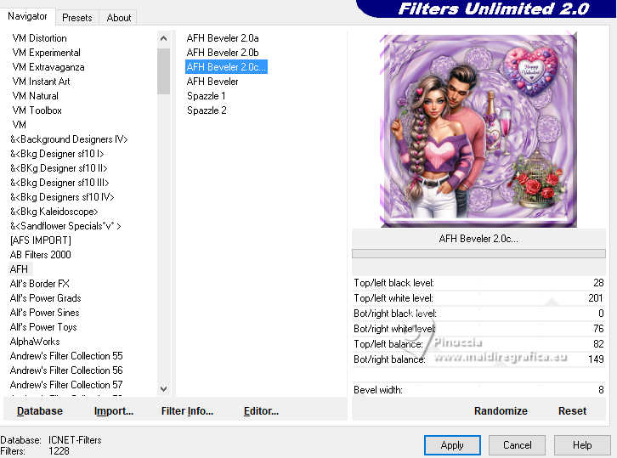Image resolution: width=617 pixels, height=458 pixels.
Task: Select the plain VM category
Action: click(x=20, y=125)
